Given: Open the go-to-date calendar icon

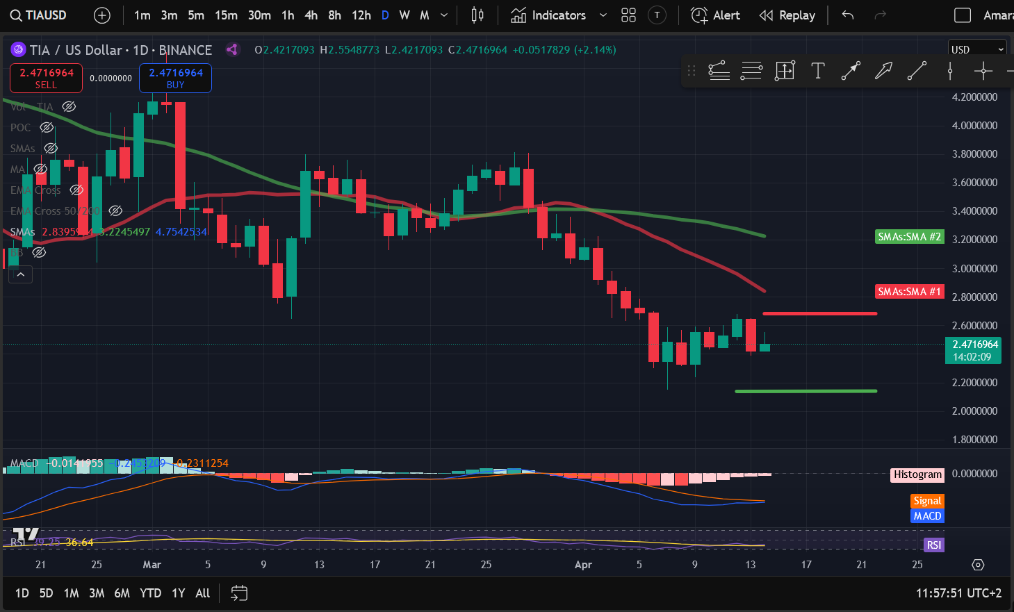Looking at the screenshot, I should pyautogui.click(x=239, y=593).
